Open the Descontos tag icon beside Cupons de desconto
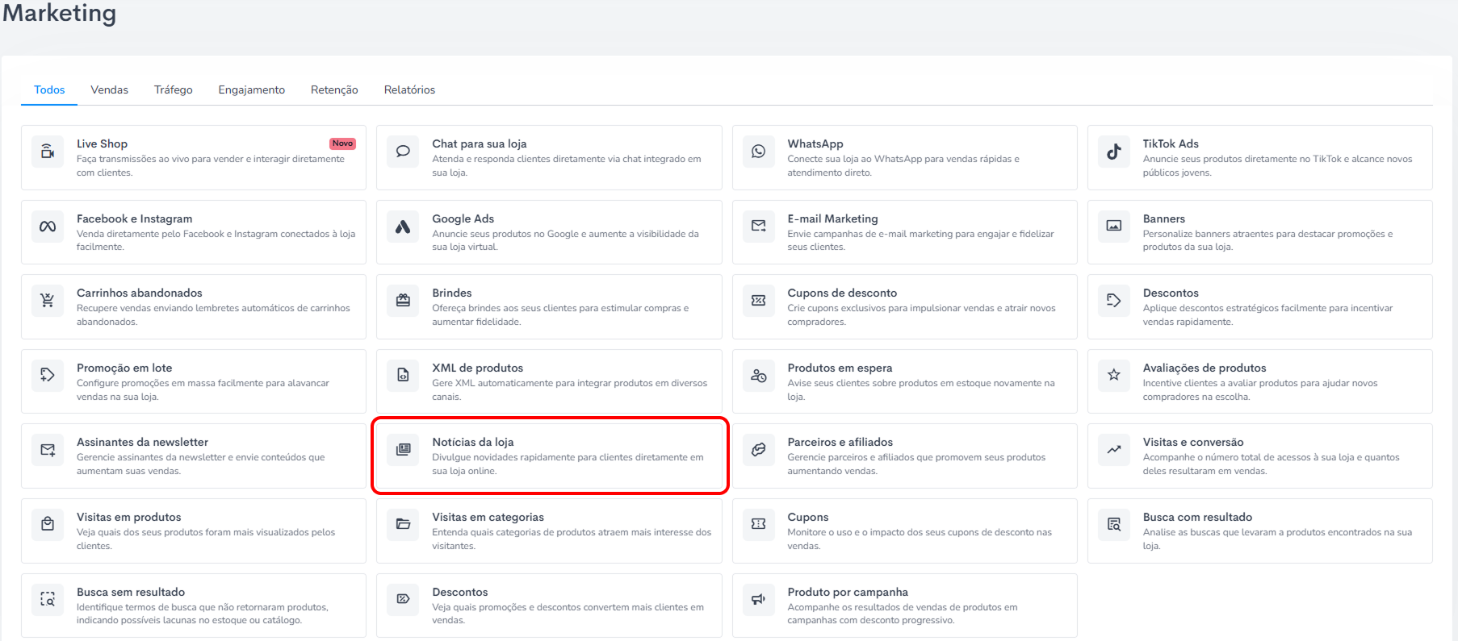This screenshot has width=1458, height=641. [1113, 301]
